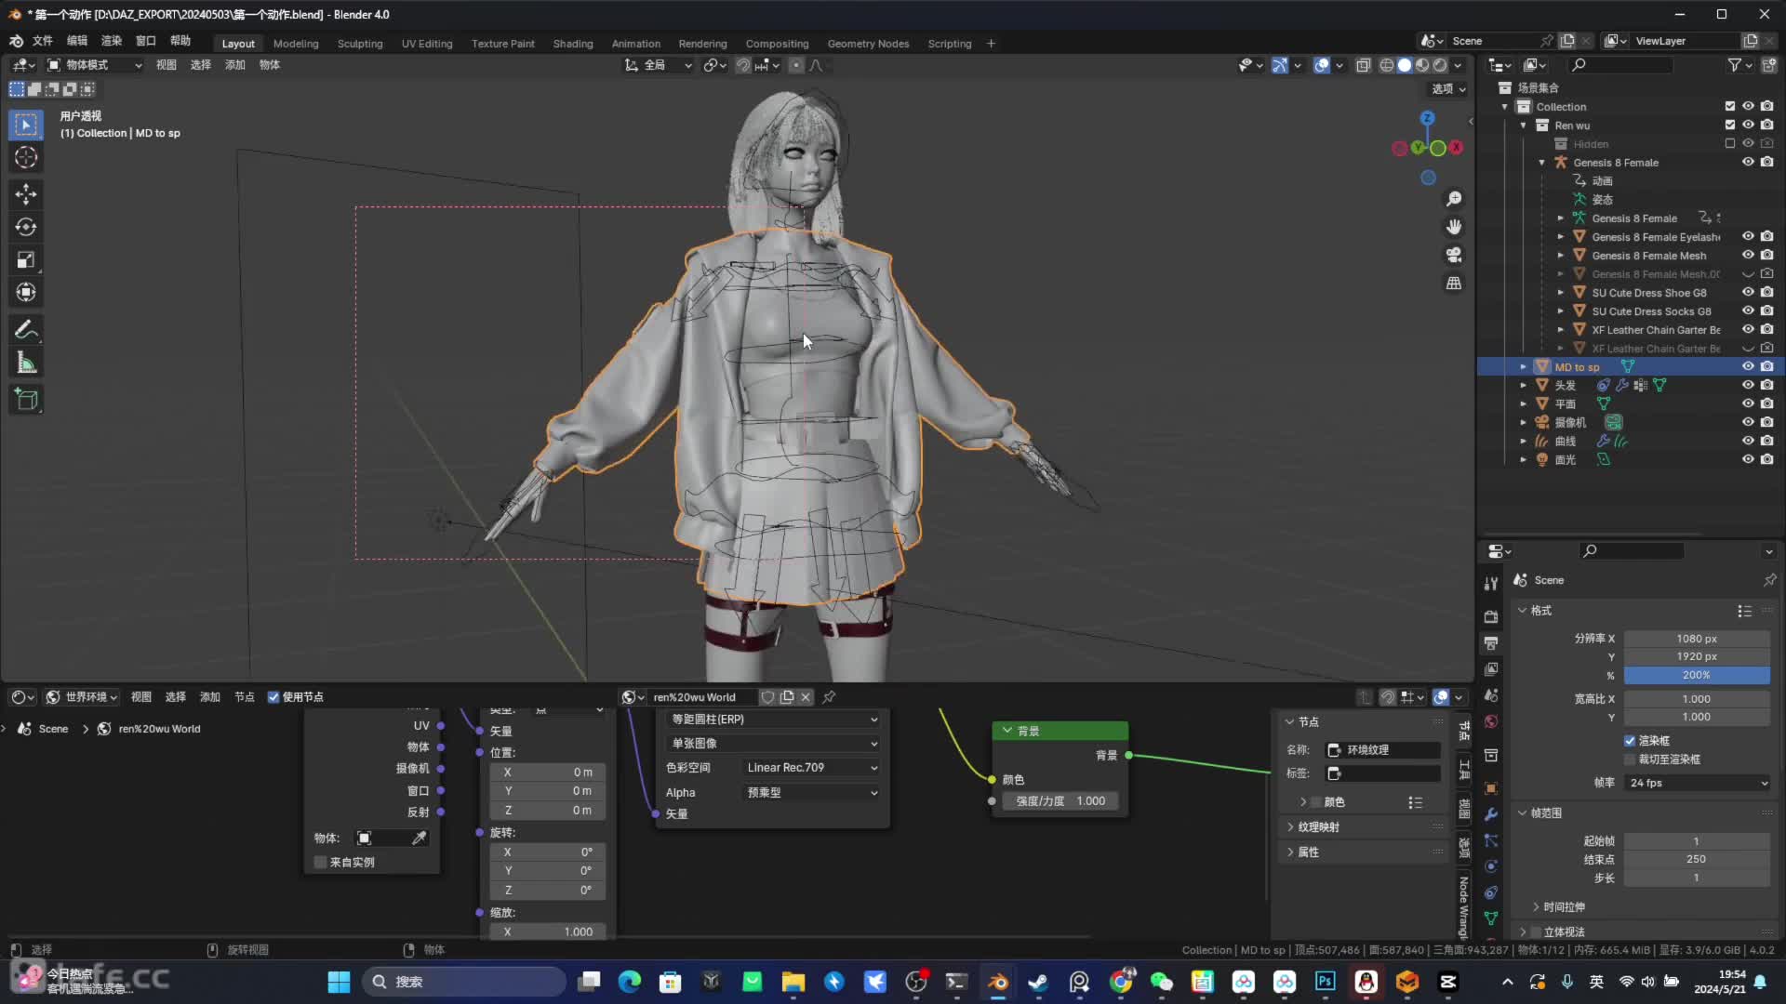Image resolution: width=1786 pixels, height=1004 pixels.
Task: Select the Annotate tool
Action: click(x=26, y=330)
